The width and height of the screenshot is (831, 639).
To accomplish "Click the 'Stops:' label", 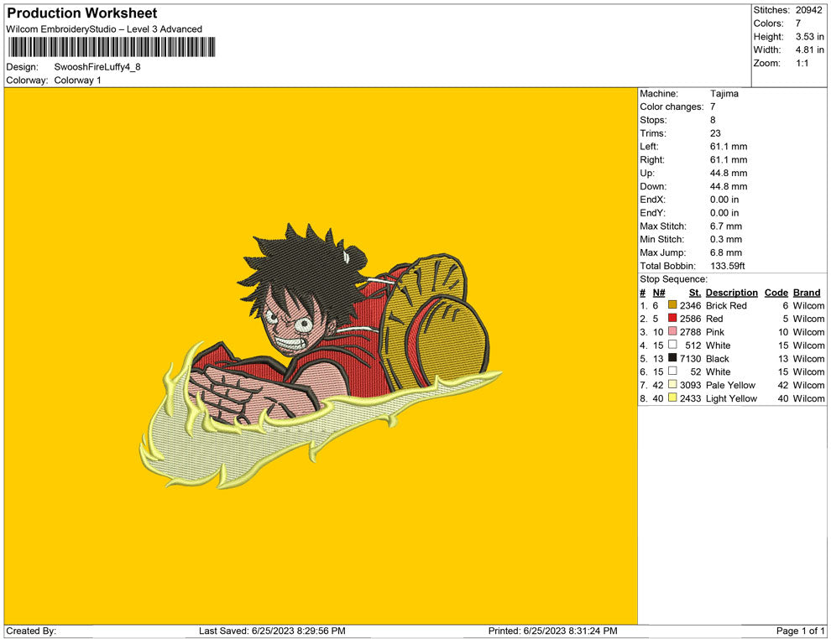I will (x=653, y=120).
